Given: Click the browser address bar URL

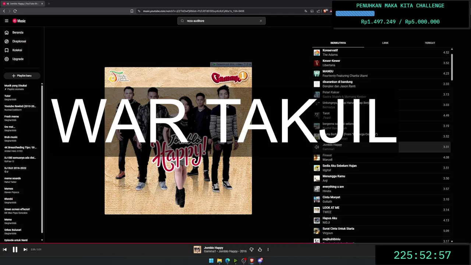Looking at the screenshot, I should pyautogui.click(x=194, y=11).
